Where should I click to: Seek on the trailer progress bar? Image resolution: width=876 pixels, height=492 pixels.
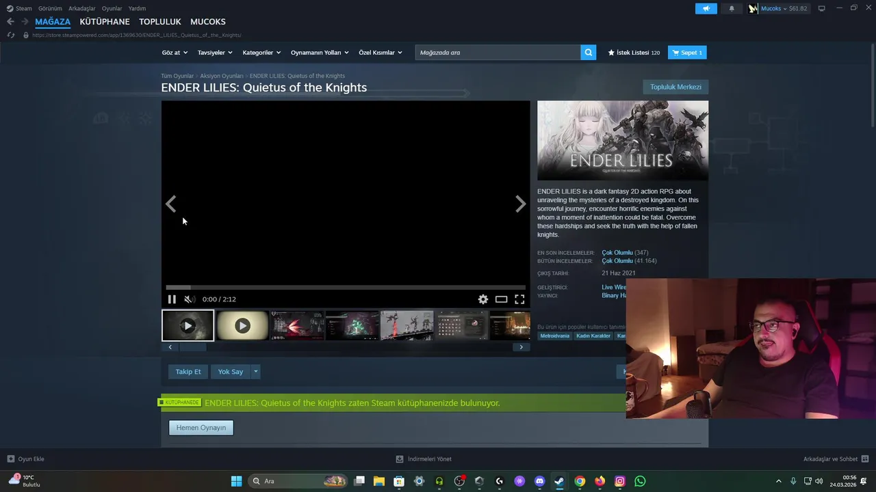[x=346, y=288]
